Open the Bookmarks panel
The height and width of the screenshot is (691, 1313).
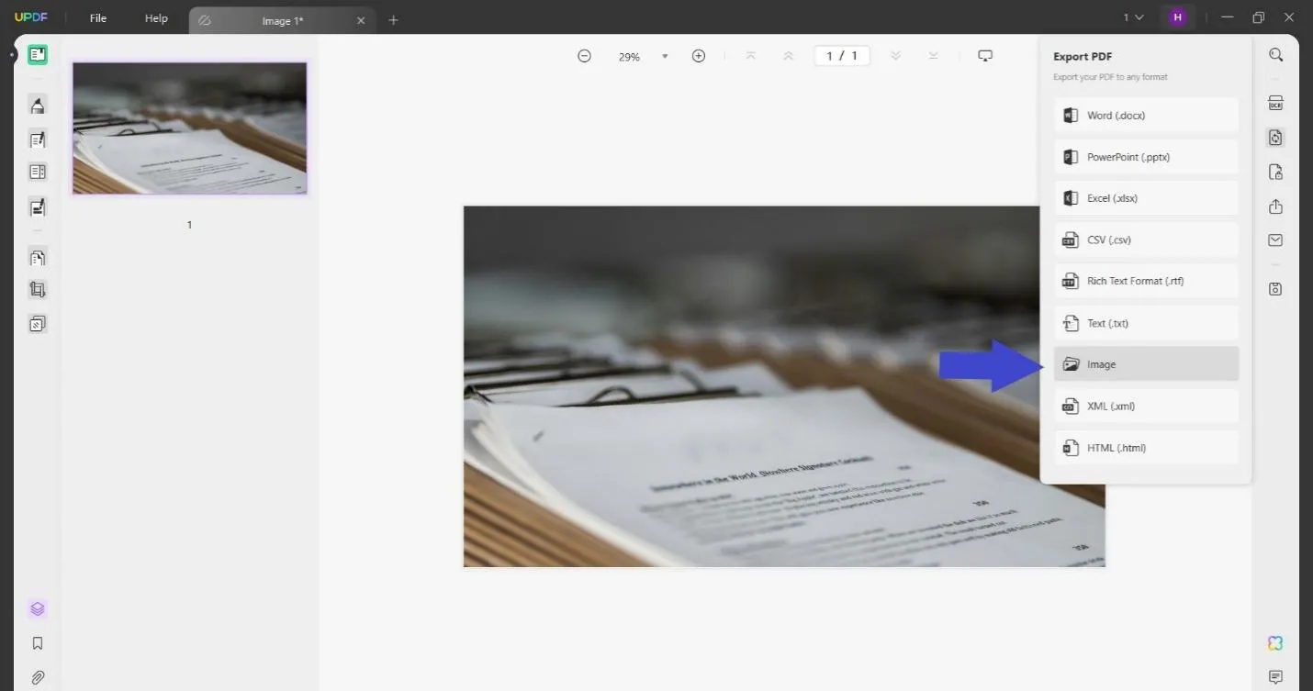coord(38,643)
